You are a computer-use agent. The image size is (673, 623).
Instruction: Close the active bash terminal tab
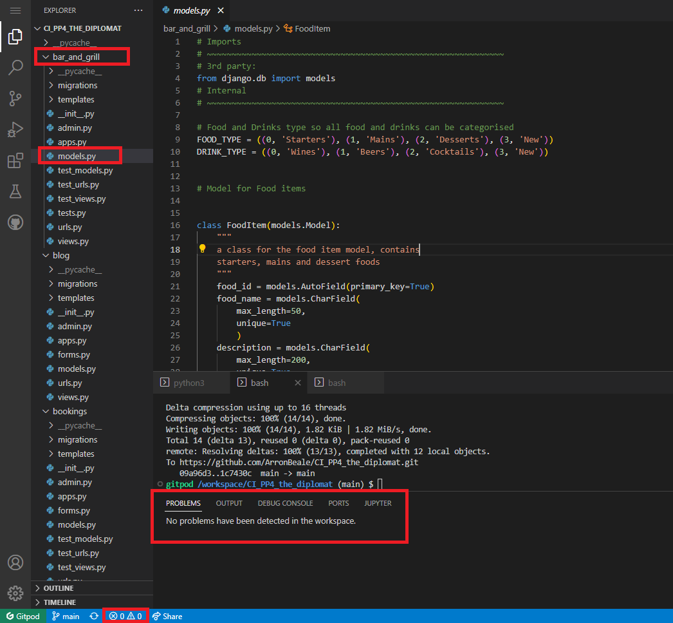pyautogui.click(x=298, y=383)
